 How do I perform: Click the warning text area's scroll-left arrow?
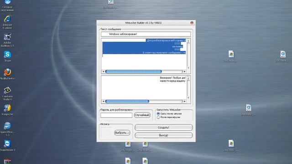104,101
